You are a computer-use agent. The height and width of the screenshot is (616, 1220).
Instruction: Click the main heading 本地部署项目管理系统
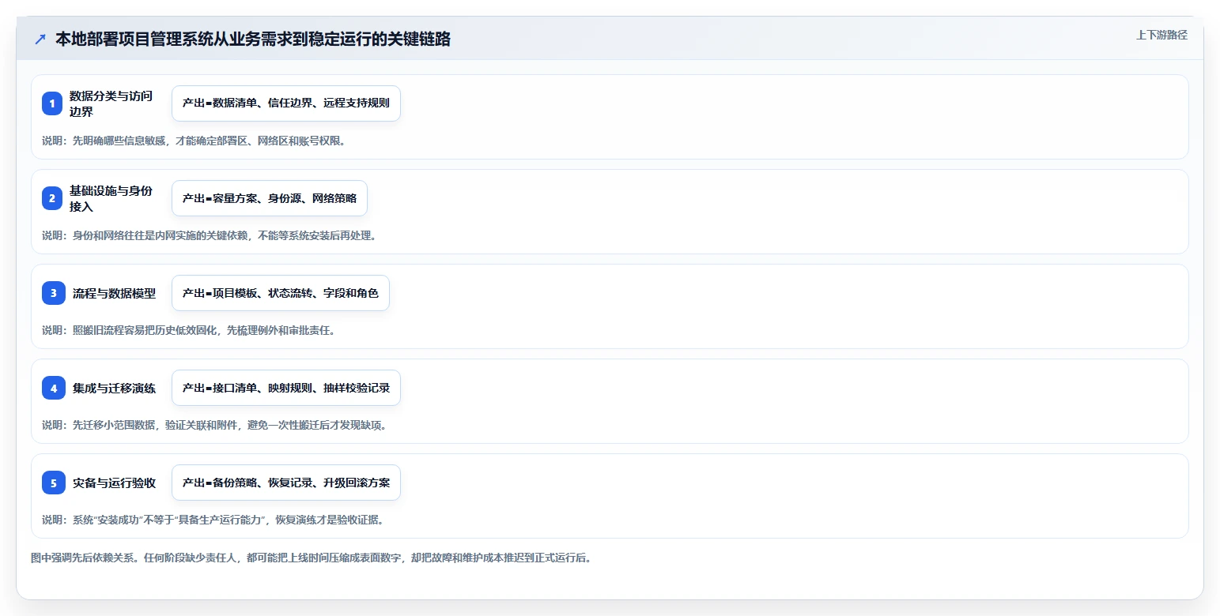click(x=253, y=39)
